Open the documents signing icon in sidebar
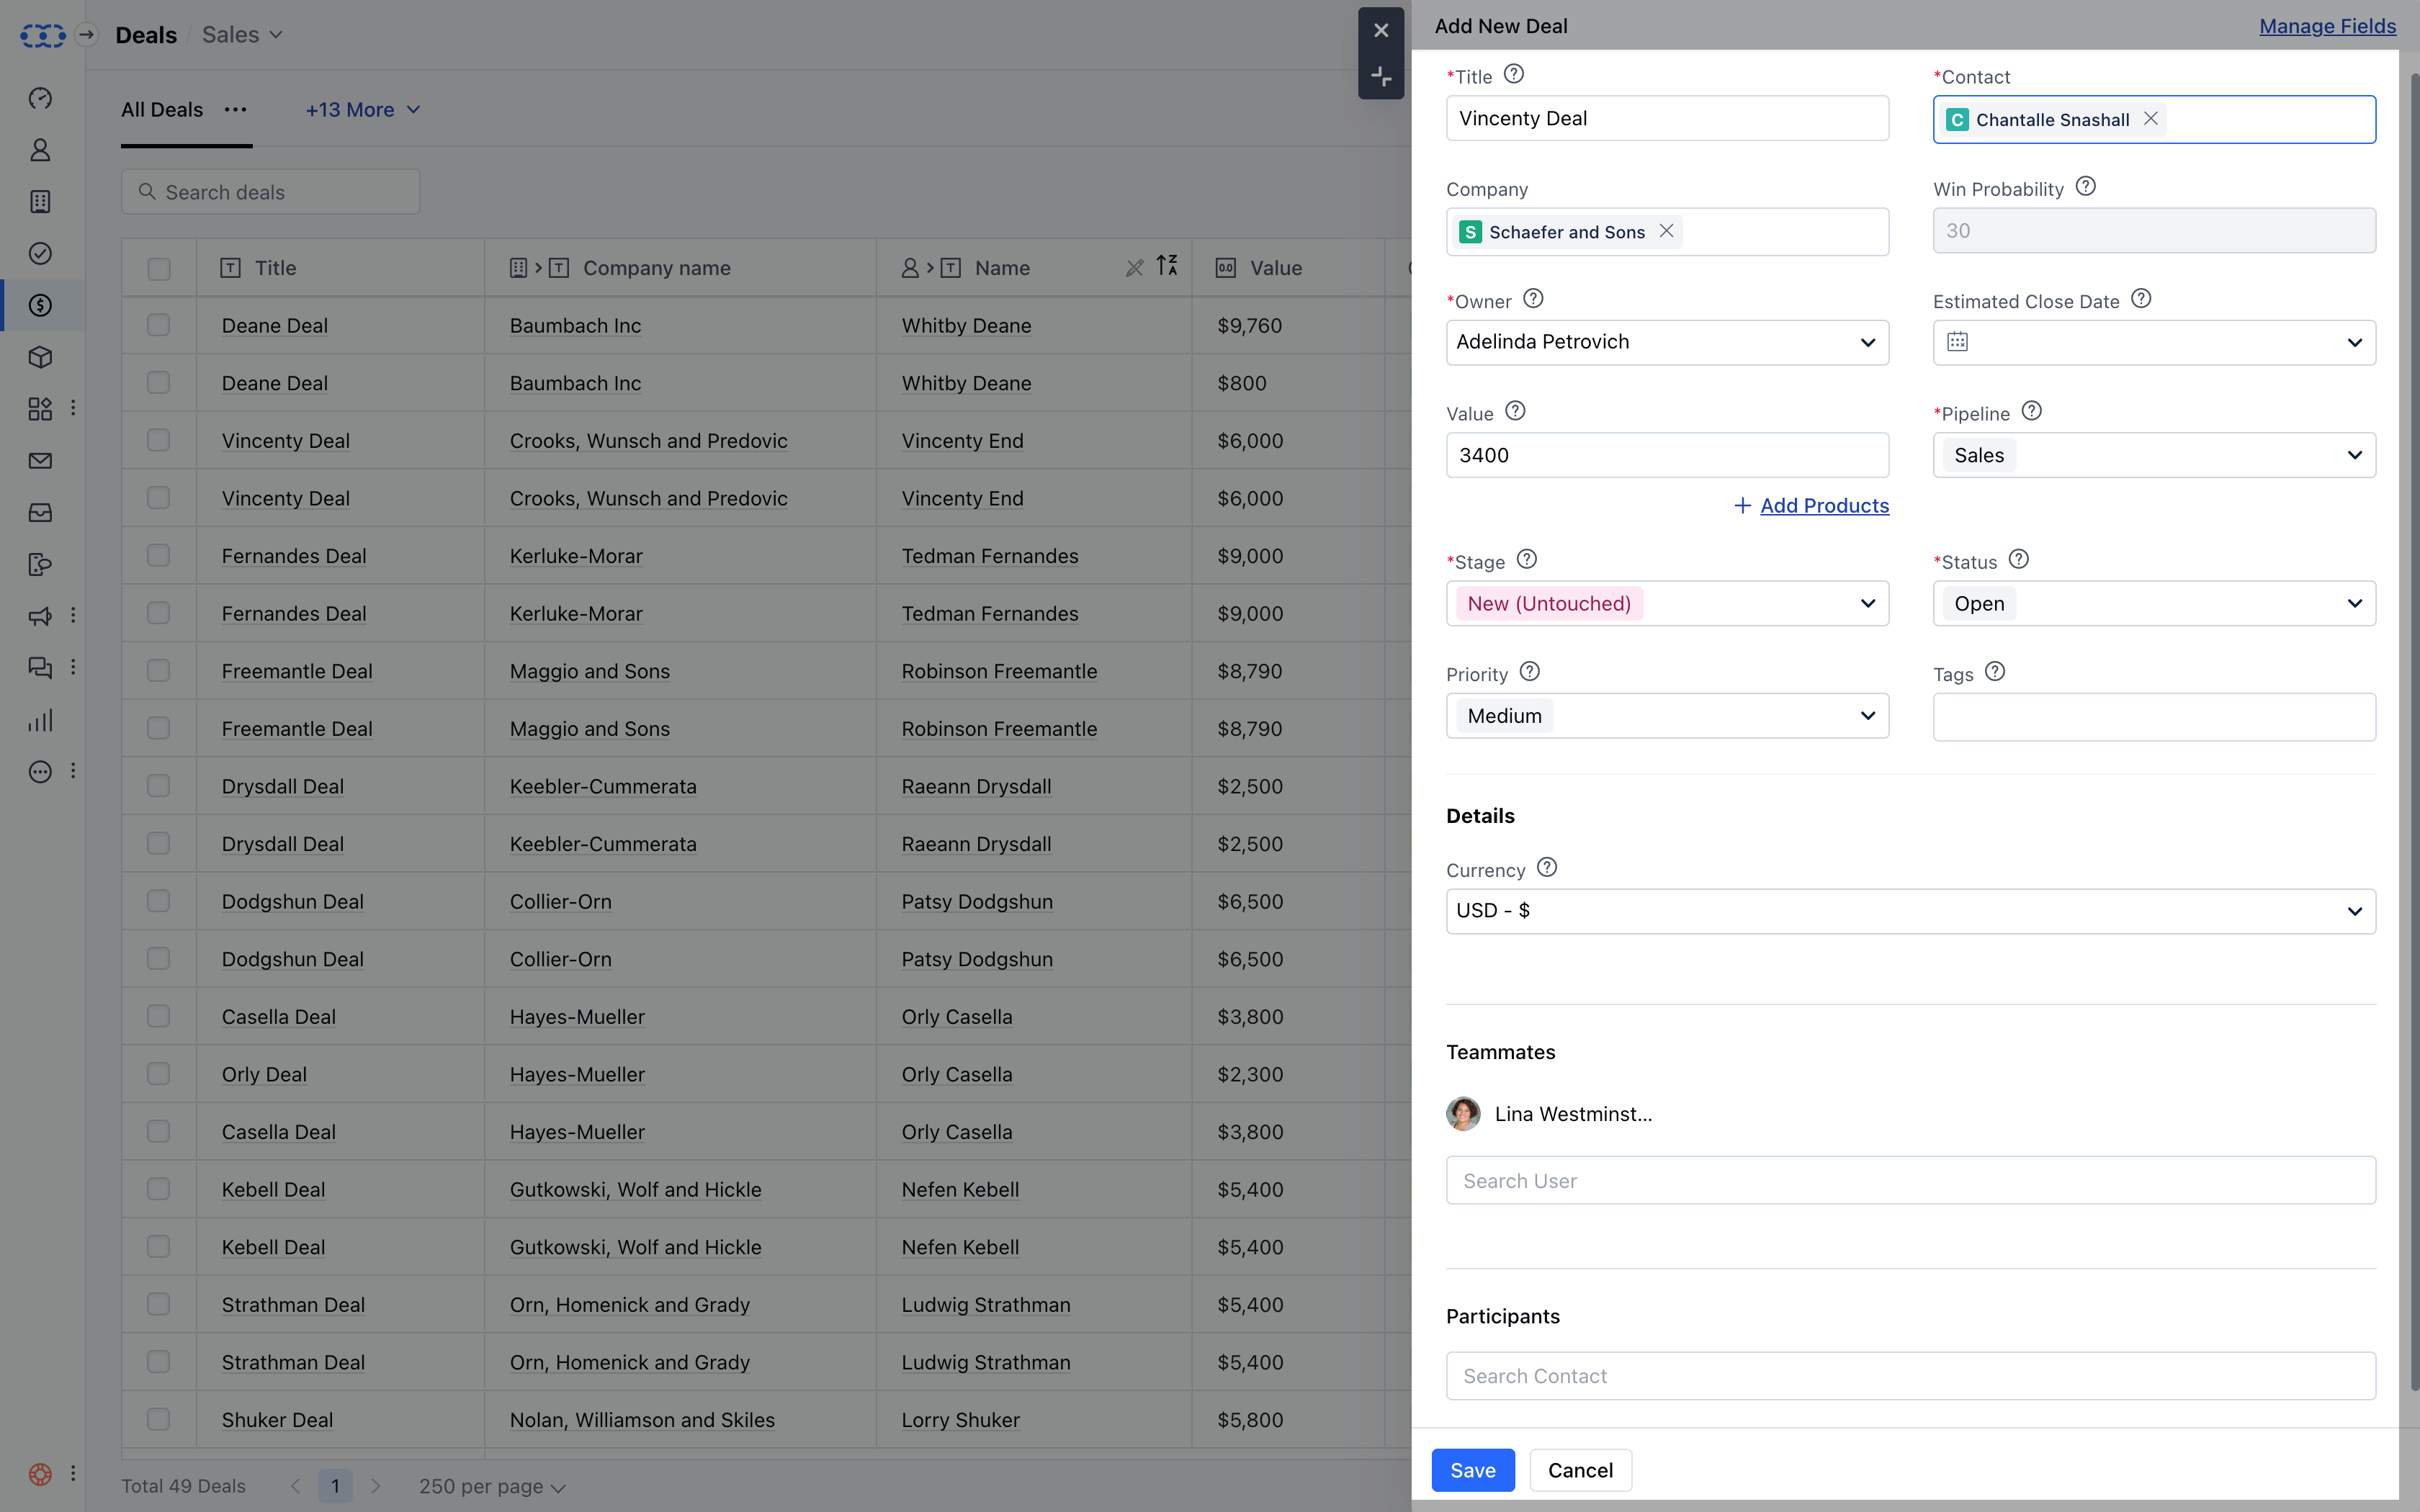The height and width of the screenshot is (1512, 2420). (x=40, y=565)
